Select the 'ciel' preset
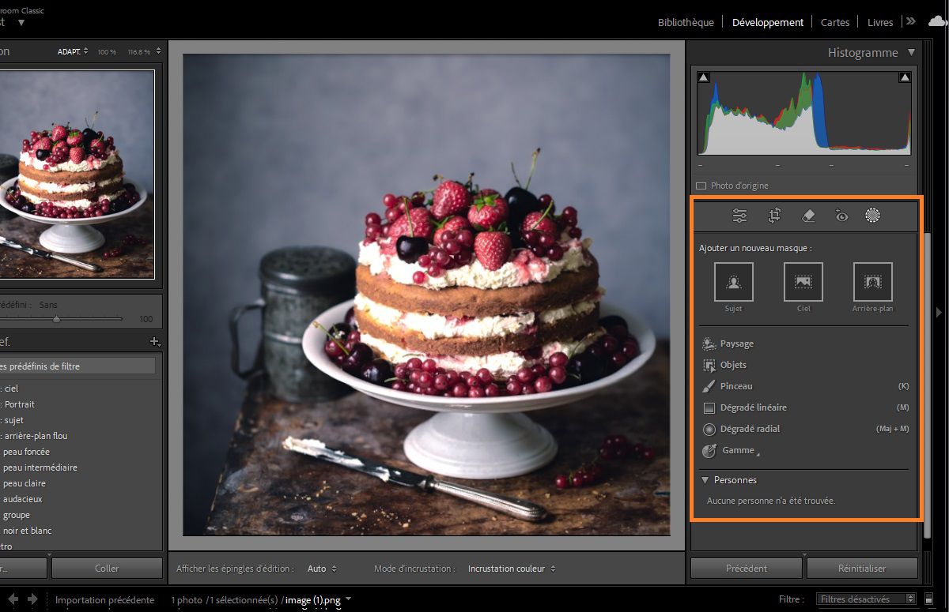 pyautogui.click(x=11, y=389)
